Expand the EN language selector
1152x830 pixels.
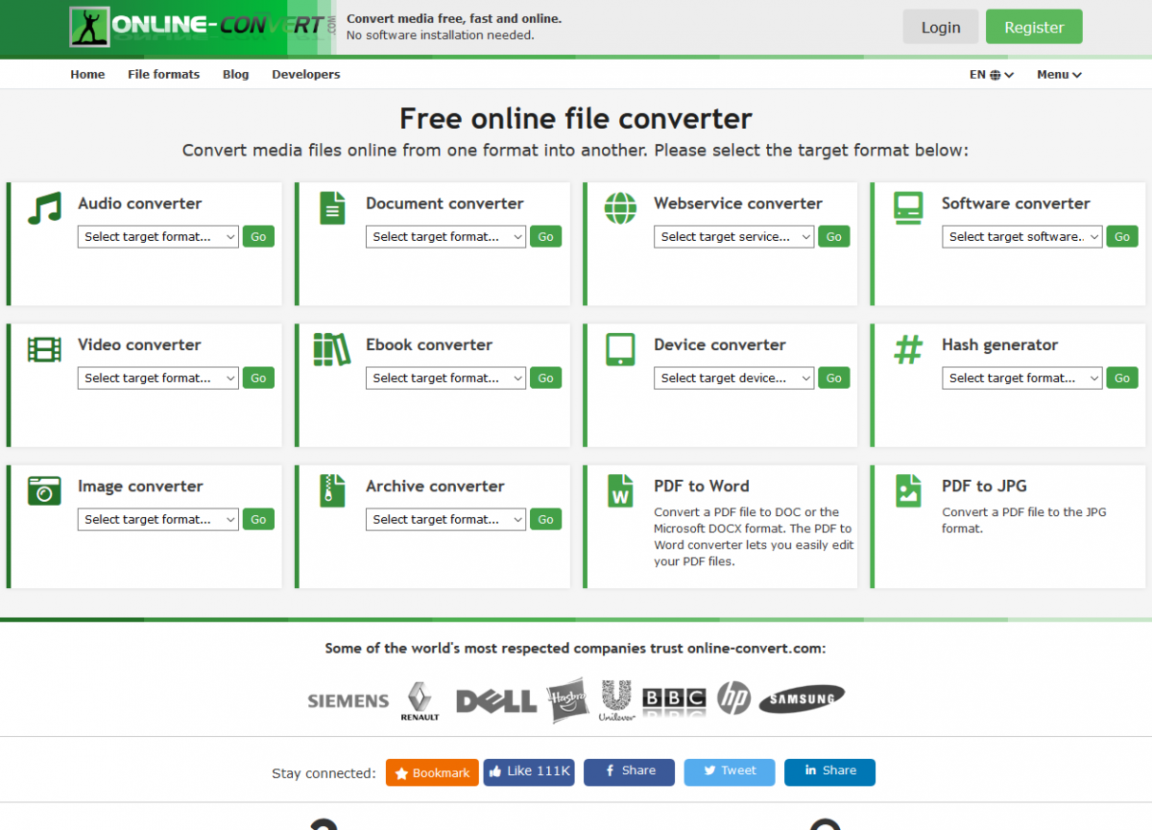991,75
